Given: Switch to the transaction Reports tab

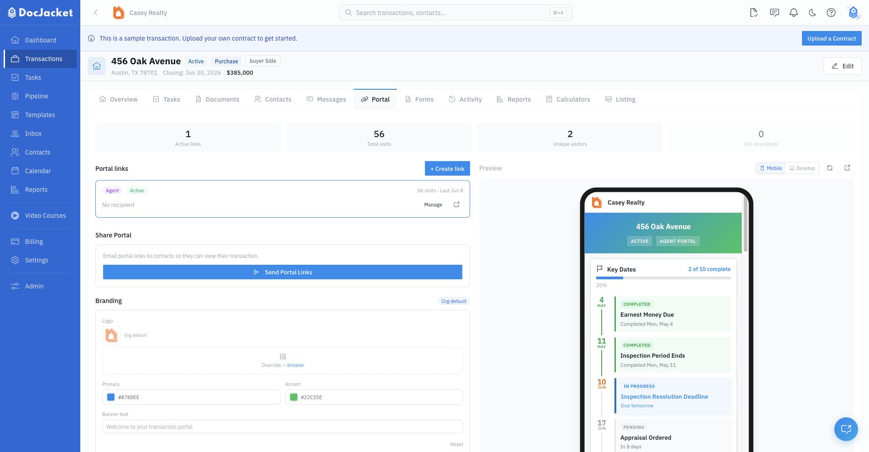Looking at the screenshot, I should click(514, 99).
